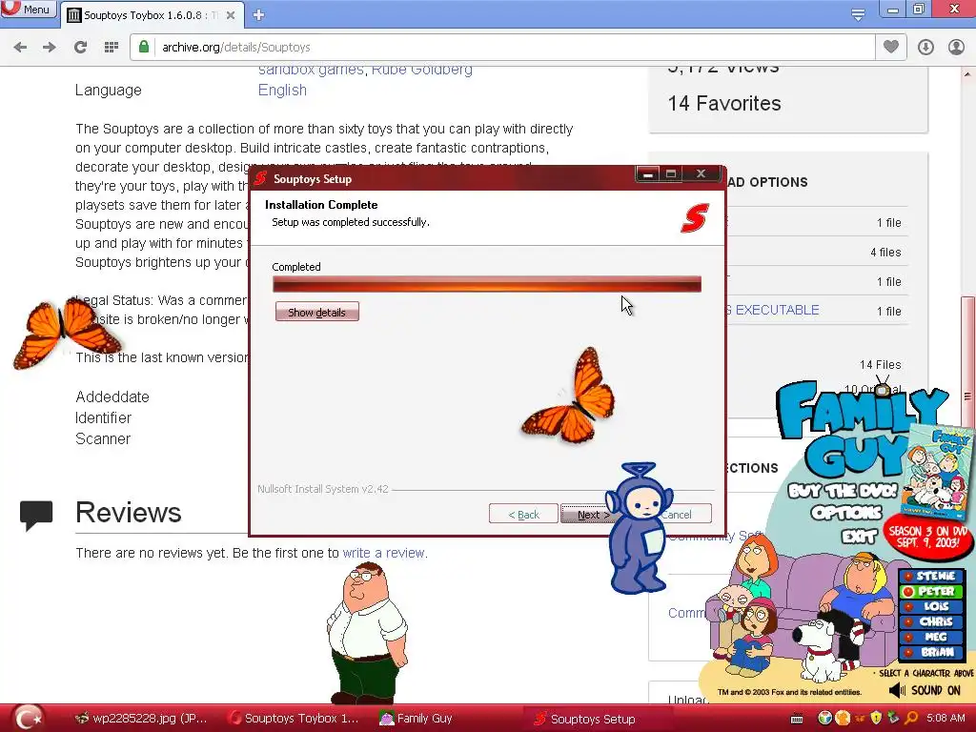Switch to Souptoys Toybox Opera taskbar item
The image size is (976, 732).
294,719
